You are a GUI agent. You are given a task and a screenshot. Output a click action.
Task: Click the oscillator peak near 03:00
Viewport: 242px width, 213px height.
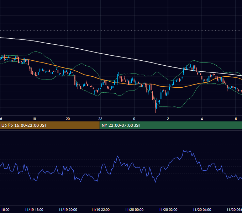click(184, 151)
